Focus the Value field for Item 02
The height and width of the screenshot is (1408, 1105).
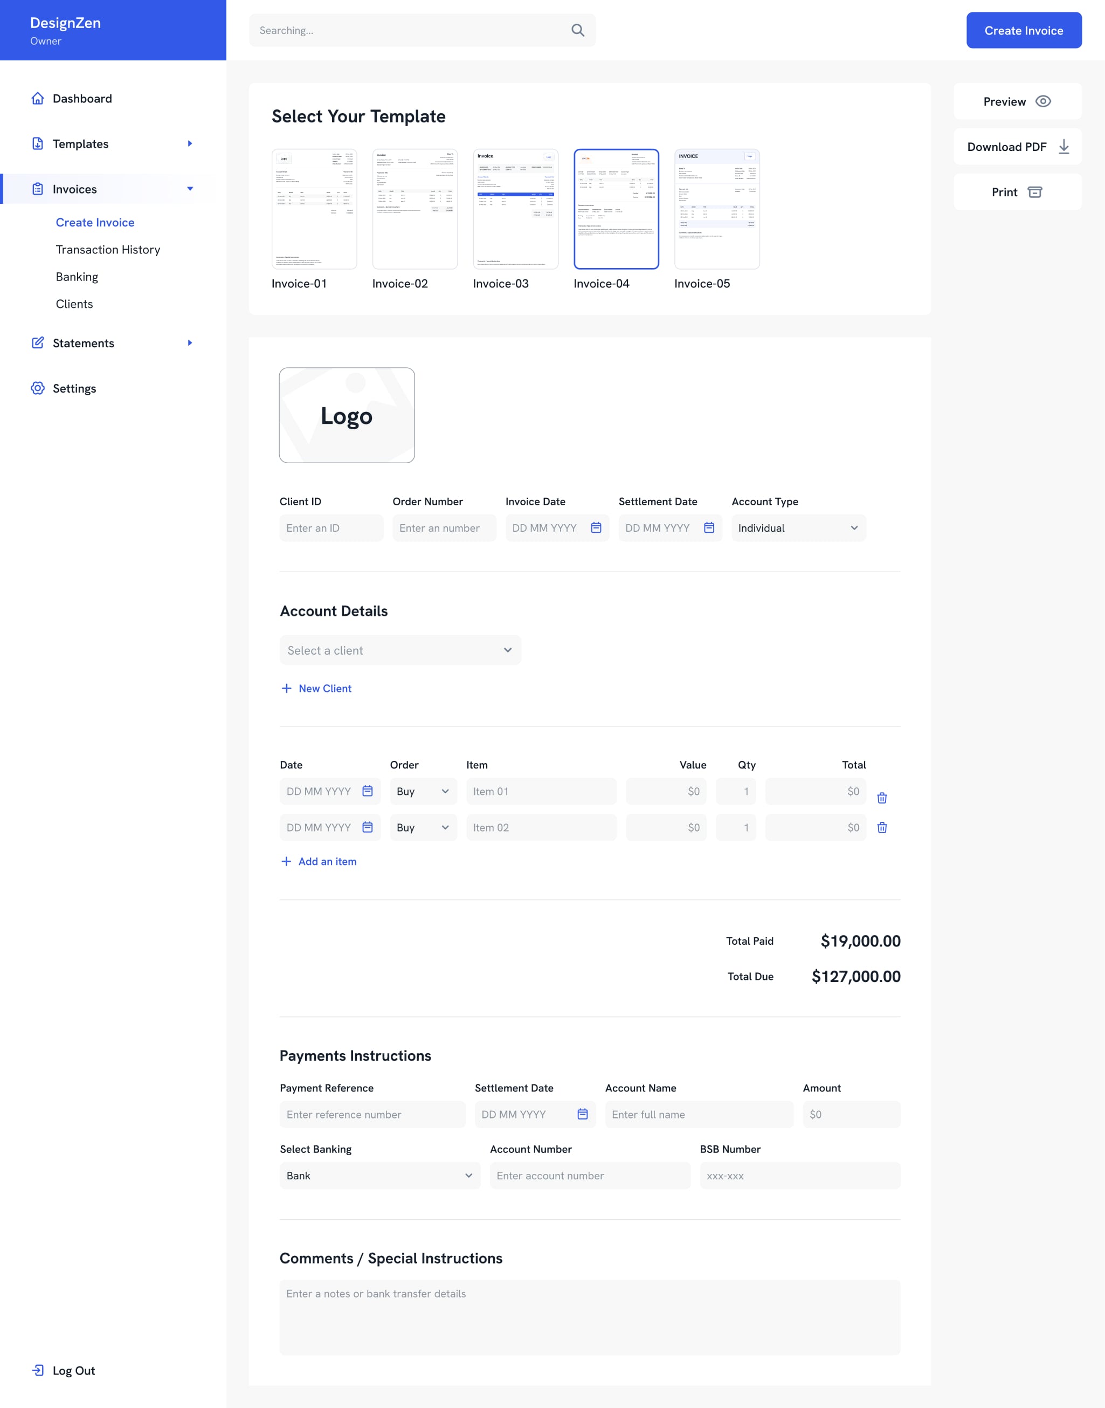pyautogui.click(x=666, y=828)
